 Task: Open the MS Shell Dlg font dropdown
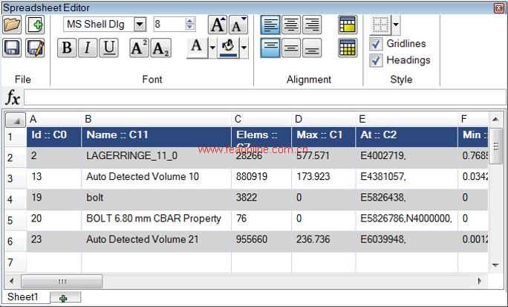[x=140, y=25]
